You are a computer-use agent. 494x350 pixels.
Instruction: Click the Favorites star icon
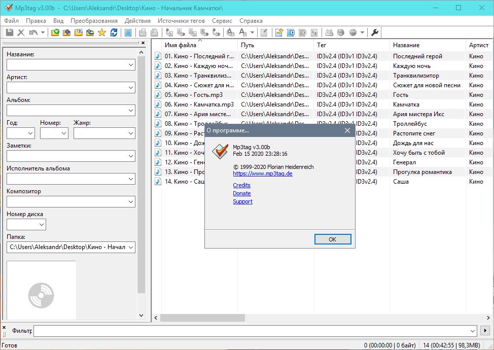102,32
